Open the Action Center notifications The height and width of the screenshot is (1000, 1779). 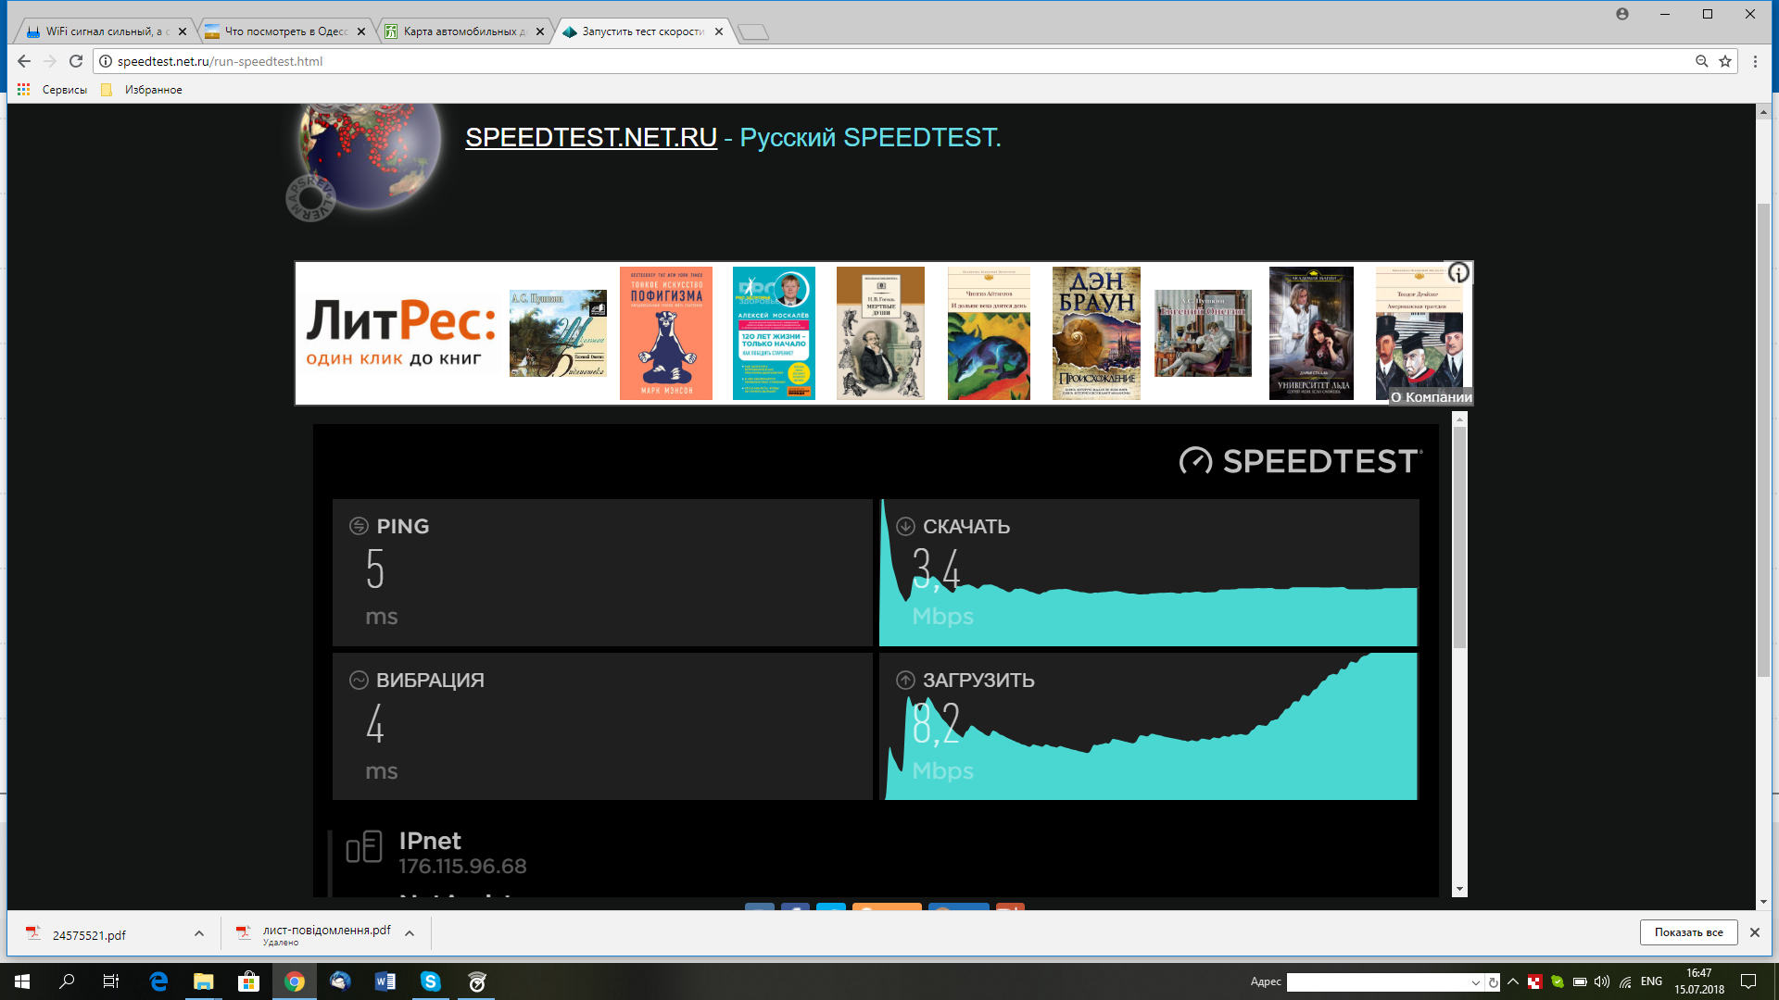coord(1748,981)
